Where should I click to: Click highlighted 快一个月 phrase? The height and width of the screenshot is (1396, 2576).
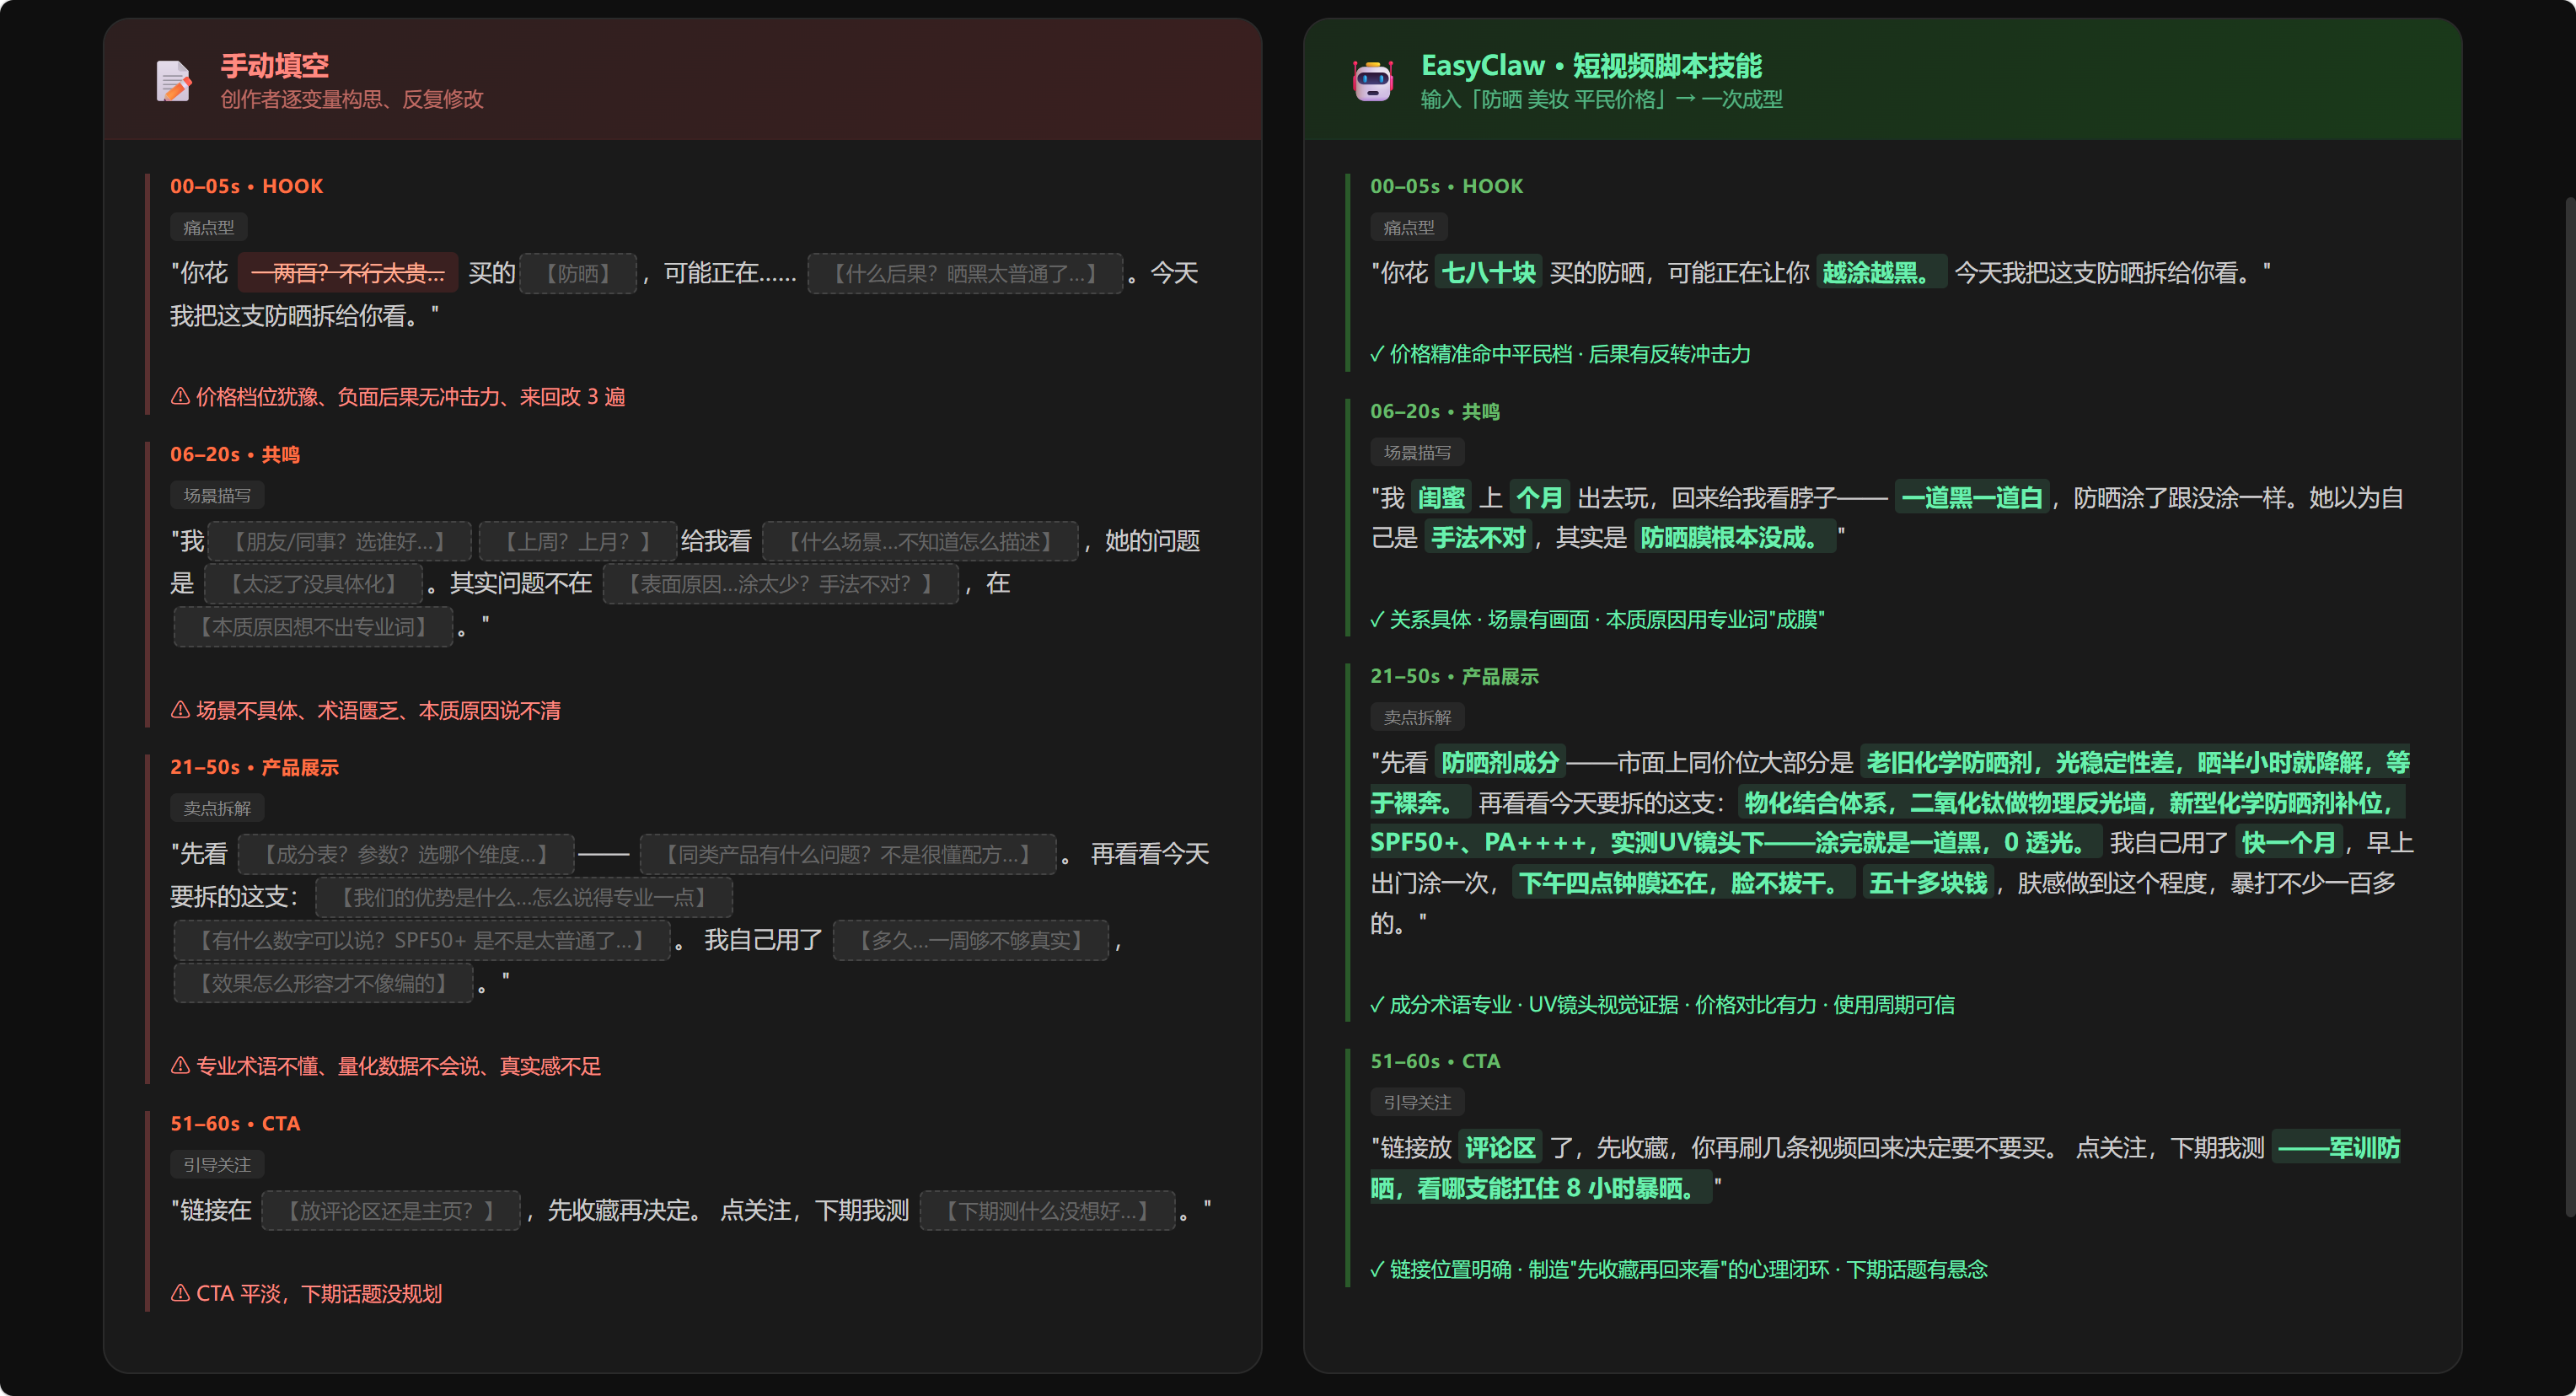tap(2288, 843)
